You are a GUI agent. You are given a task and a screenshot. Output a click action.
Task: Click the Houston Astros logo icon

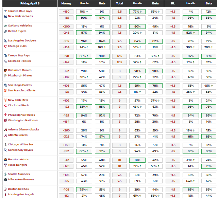(x=5, y=160)
